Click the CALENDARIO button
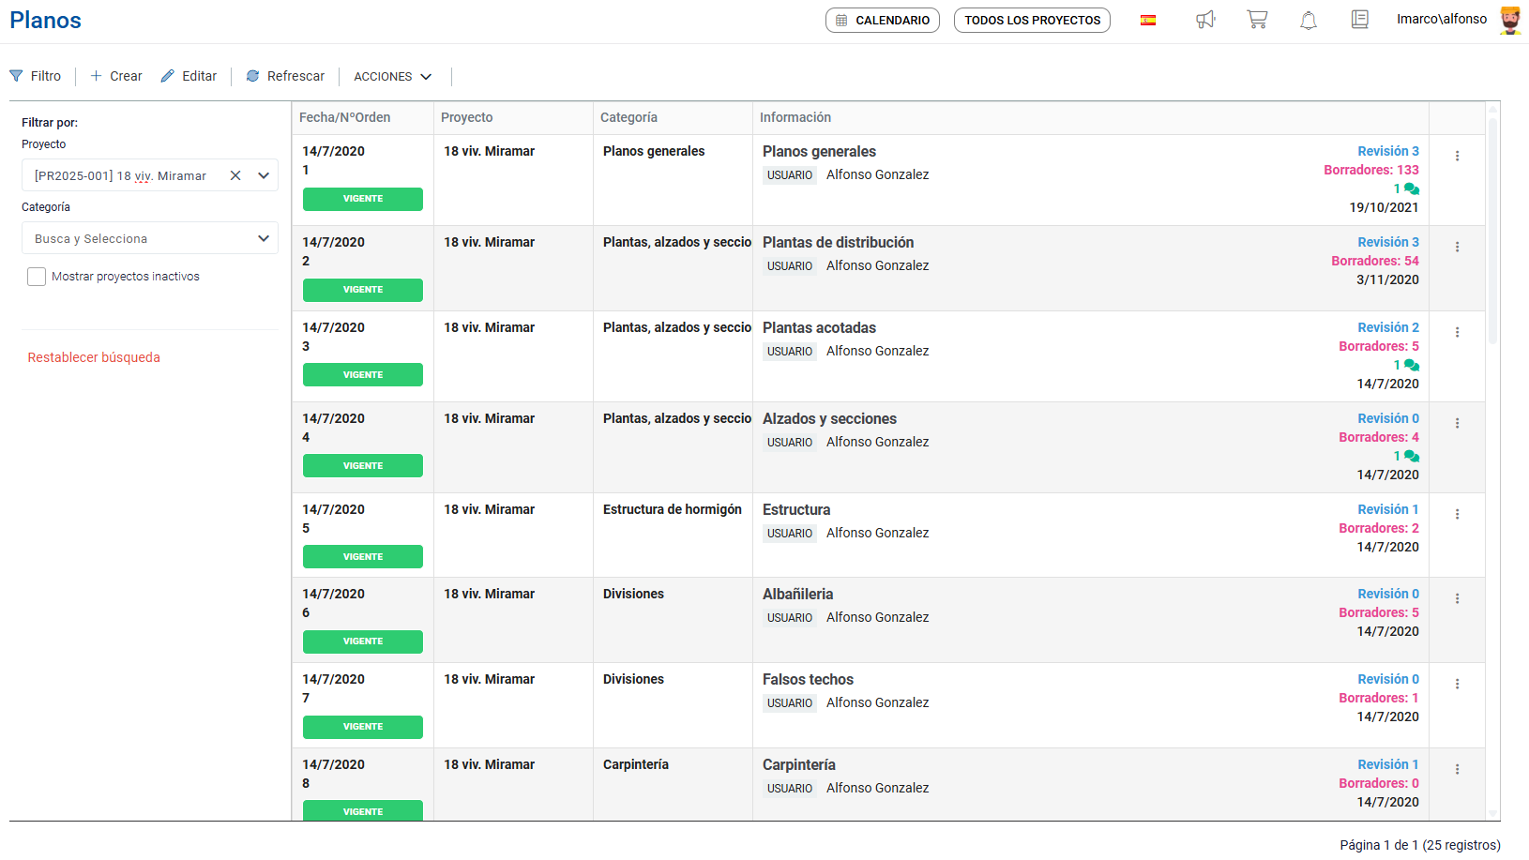 (882, 20)
